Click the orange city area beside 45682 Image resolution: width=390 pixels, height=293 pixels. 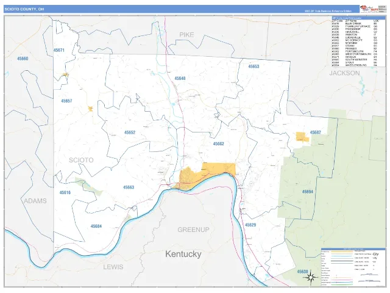(x=302, y=137)
